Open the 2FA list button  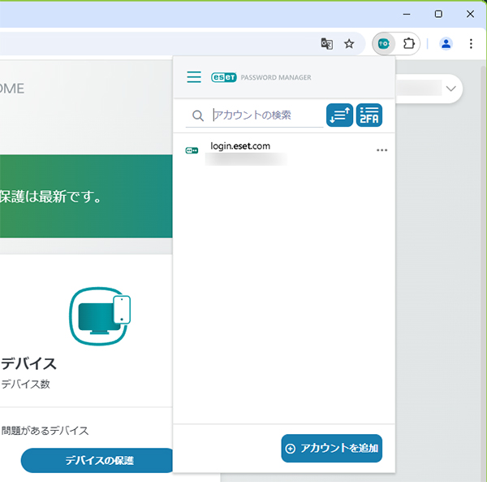coord(369,115)
